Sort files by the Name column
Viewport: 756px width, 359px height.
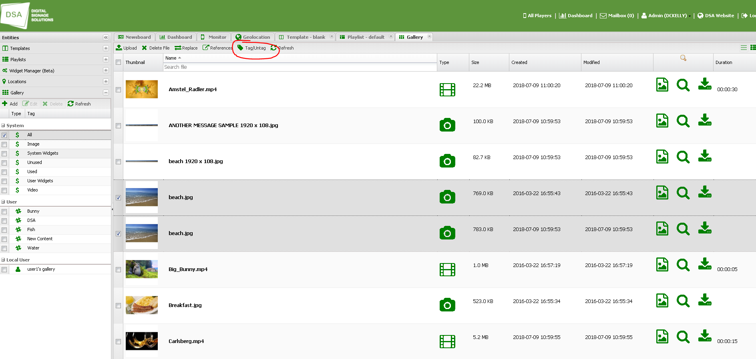(x=300, y=58)
